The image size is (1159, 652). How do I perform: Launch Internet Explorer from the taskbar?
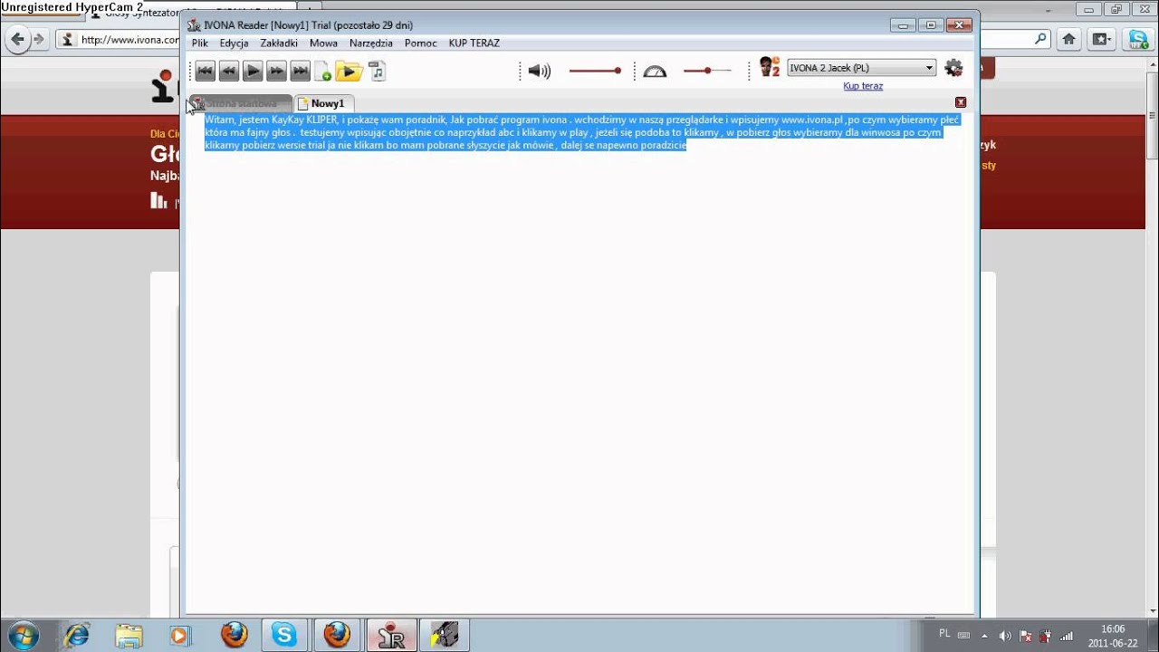point(78,635)
